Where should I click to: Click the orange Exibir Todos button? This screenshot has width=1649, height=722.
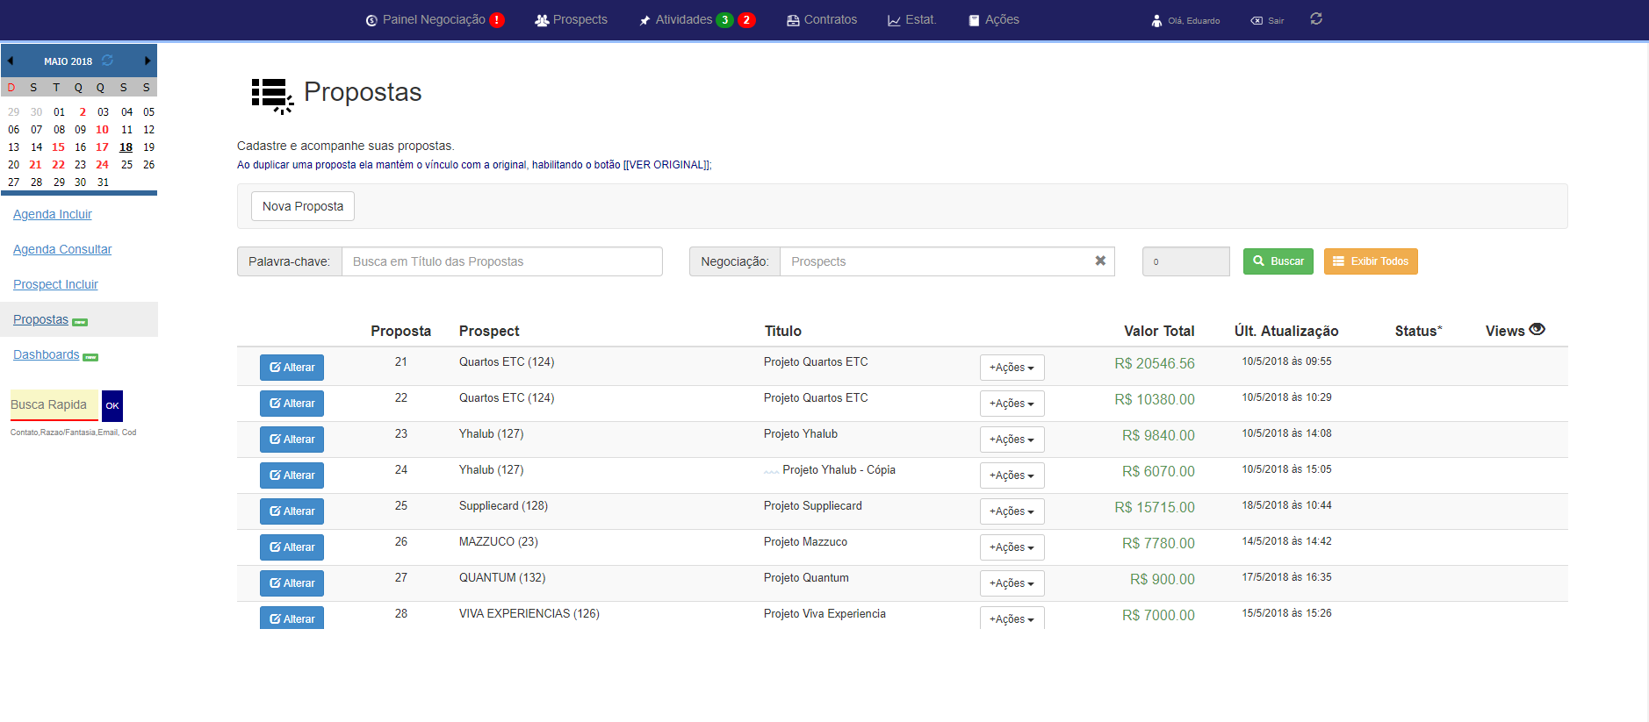pos(1371,261)
